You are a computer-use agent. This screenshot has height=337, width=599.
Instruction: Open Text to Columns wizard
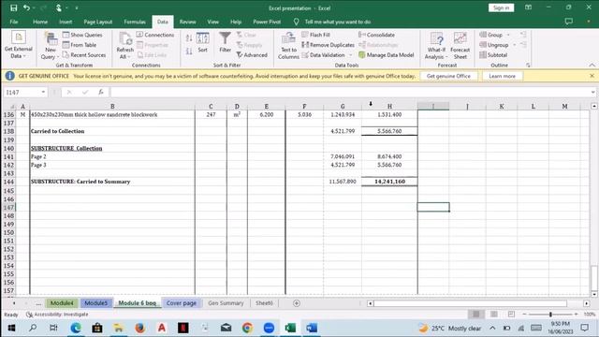288,46
